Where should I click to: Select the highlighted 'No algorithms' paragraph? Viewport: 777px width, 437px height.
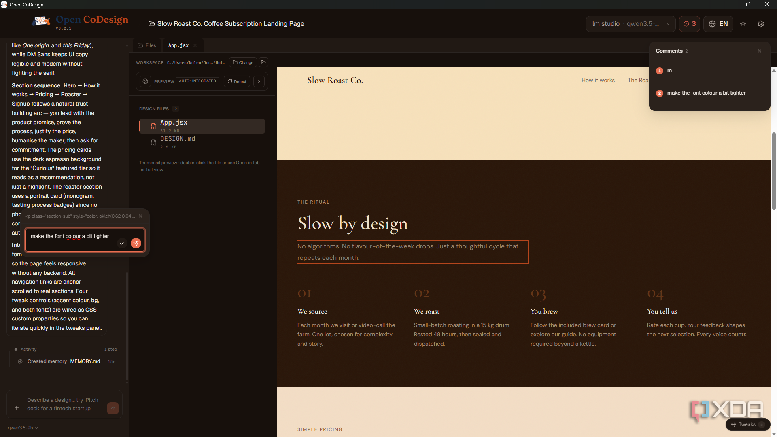tap(412, 252)
